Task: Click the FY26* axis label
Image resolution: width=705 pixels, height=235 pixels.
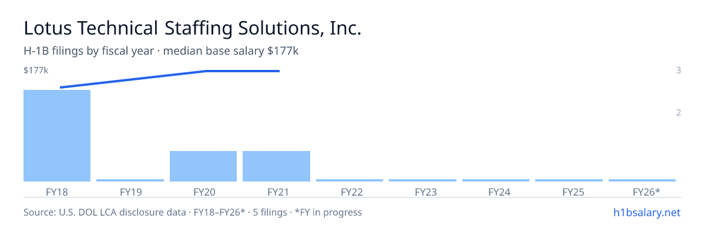Action: coord(646,192)
